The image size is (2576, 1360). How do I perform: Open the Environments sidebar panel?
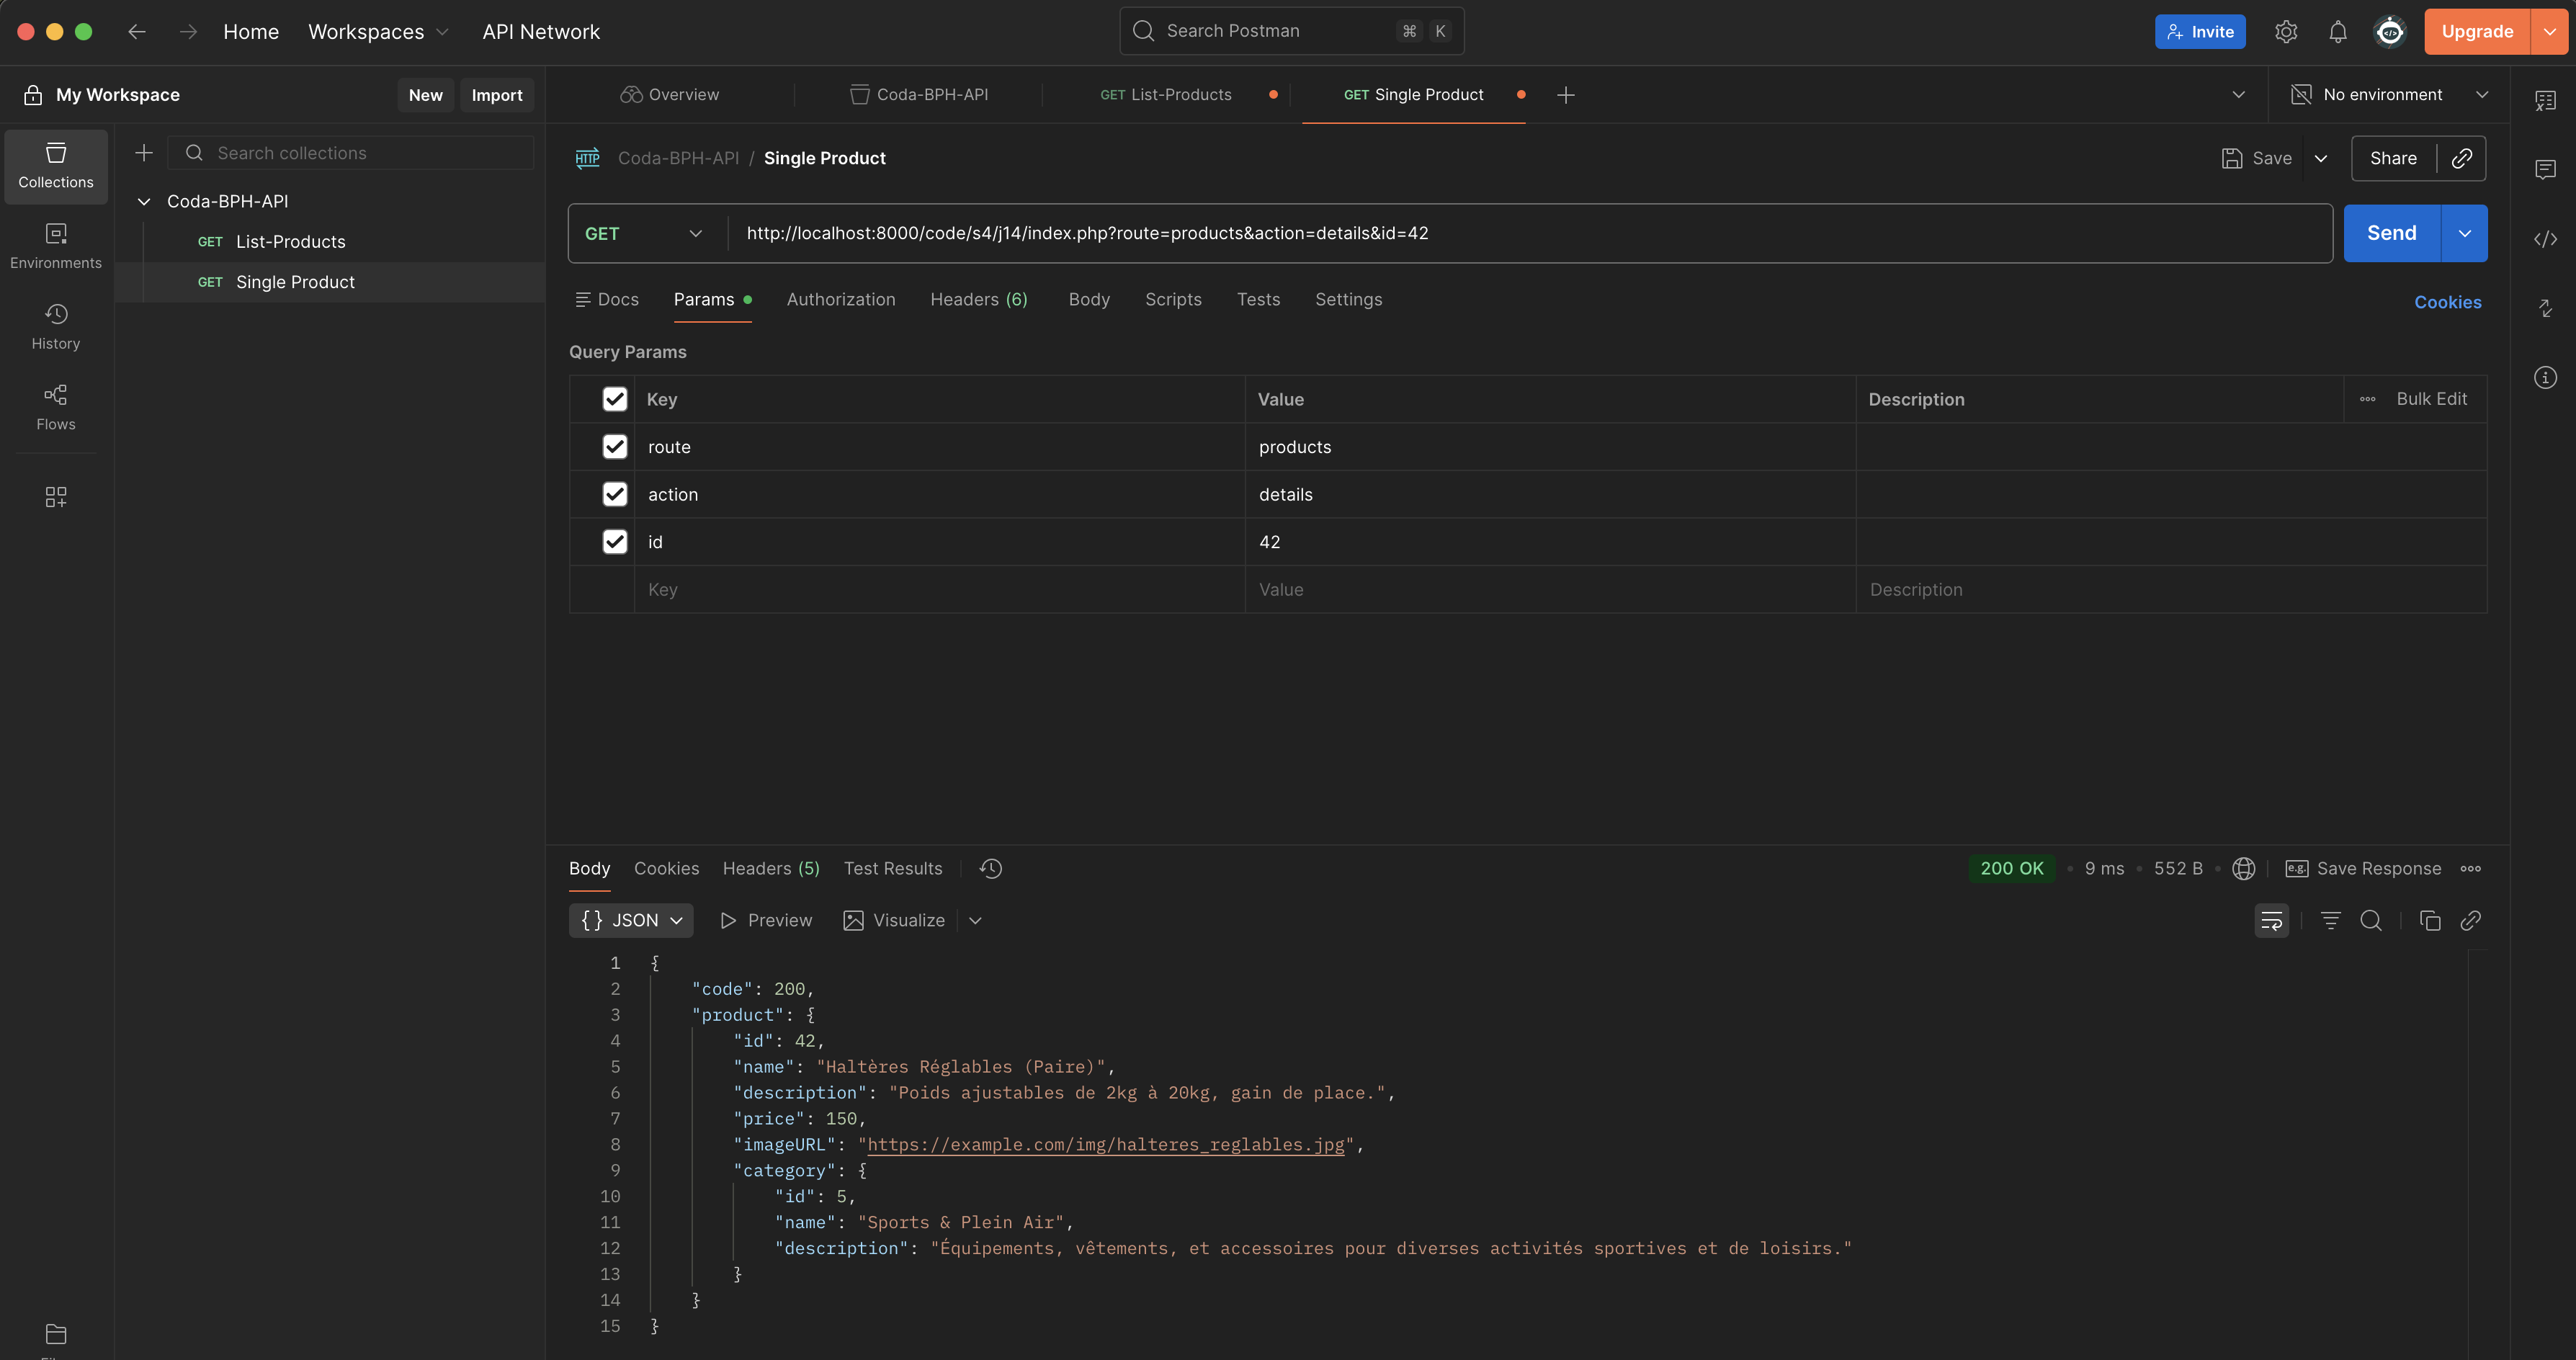point(55,245)
